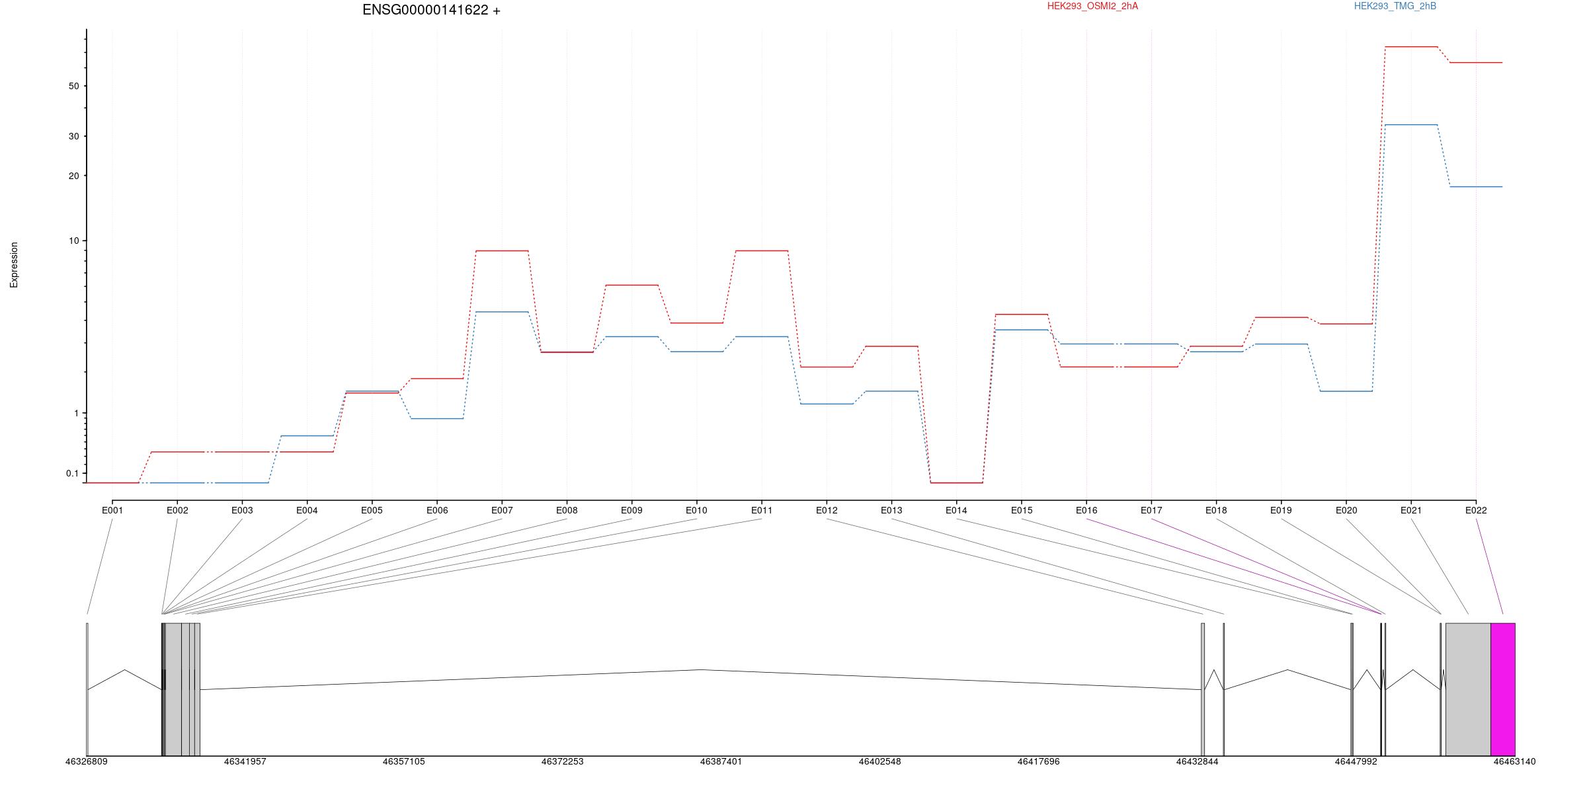The height and width of the screenshot is (793, 1587).
Task: Click exon label E014
Action: [x=956, y=510]
